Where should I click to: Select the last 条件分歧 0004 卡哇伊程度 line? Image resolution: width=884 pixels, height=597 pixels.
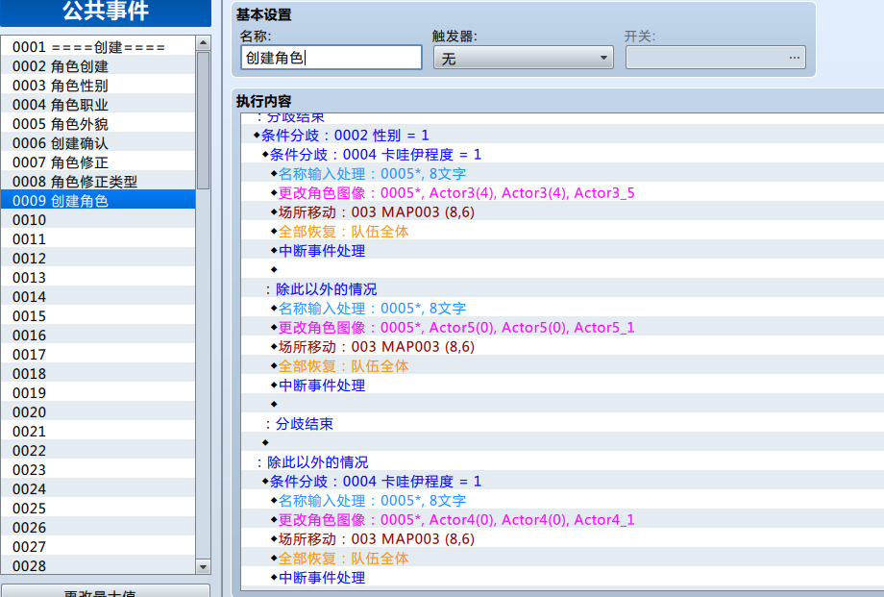click(563, 482)
